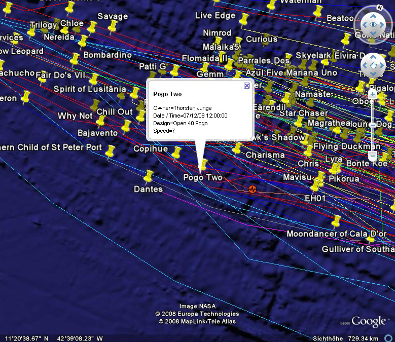This screenshot has width=395, height=342.
Task: Zoom out with the minus button
Action: (373, 125)
